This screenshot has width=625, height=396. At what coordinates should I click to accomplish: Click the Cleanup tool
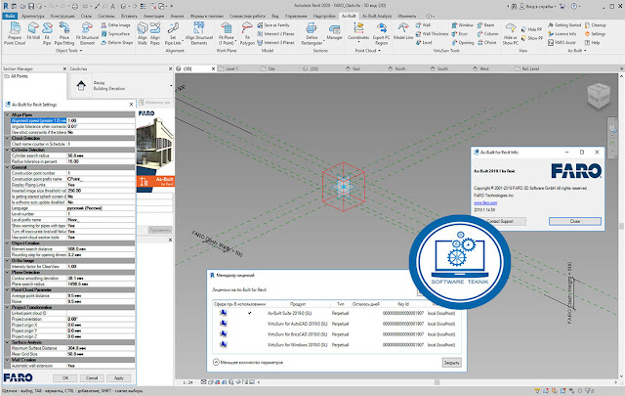[x=595, y=25]
